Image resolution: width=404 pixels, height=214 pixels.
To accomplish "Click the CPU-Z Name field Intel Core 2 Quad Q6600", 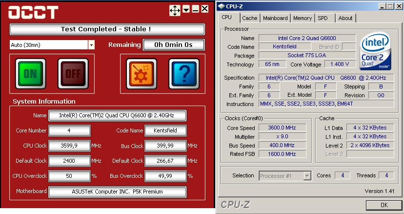I will tap(307, 38).
